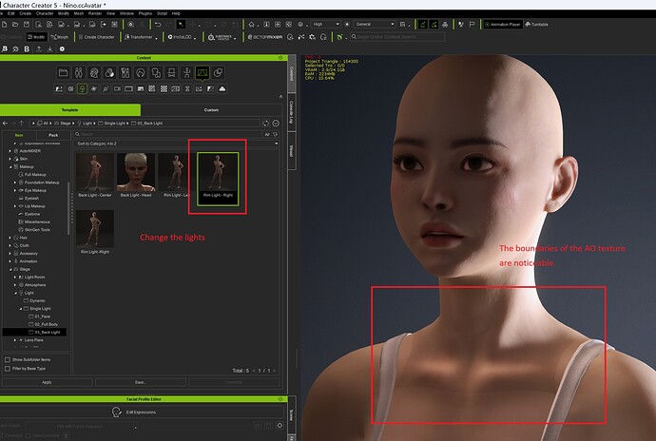Check Show Subfolder Items
Screen dimensions: 656x441
coord(7,359)
